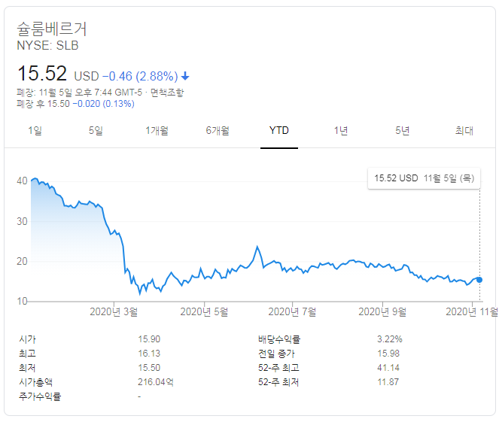Click the 52-주 최저 value 11.87
Image resolution: width=499 pixels, height=422 pixels.
point(388,382)
